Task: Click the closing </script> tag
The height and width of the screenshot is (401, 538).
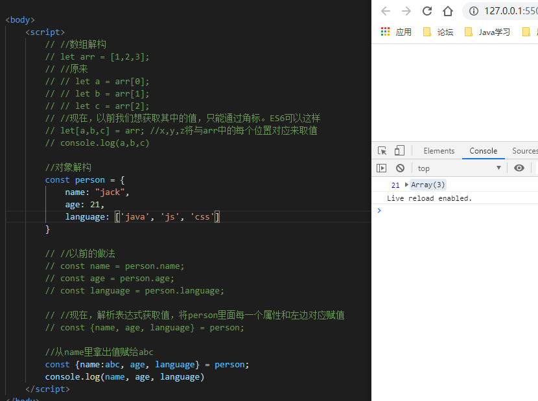Action: (x=47, y=389)
